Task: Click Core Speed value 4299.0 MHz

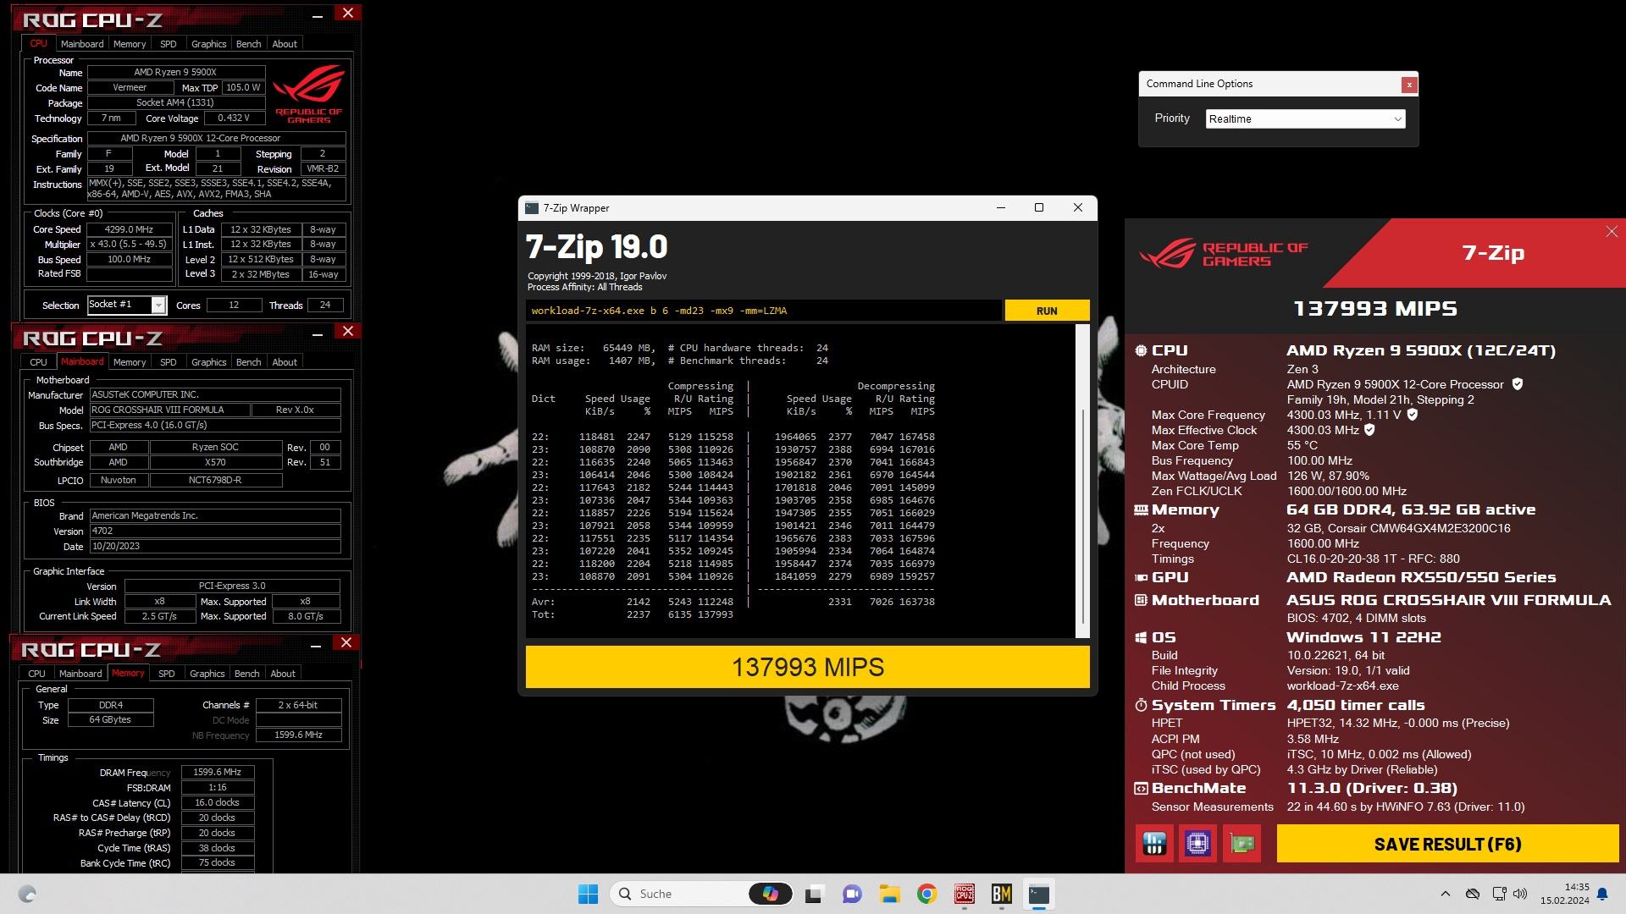Action: pyautogui.click(x=130, y=229)
